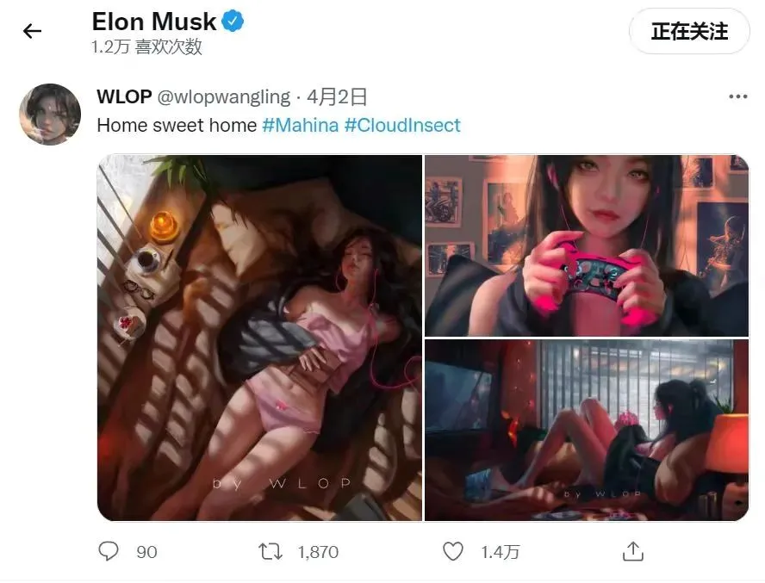Toggle the 正在关注 following button
The image size is (765, 583).
click(x=689, y=31)
